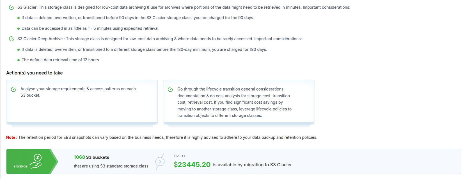Screen dimensions: 465x179
Task: Click the savings hand-with-dollar icon
Action: (36, 161)
